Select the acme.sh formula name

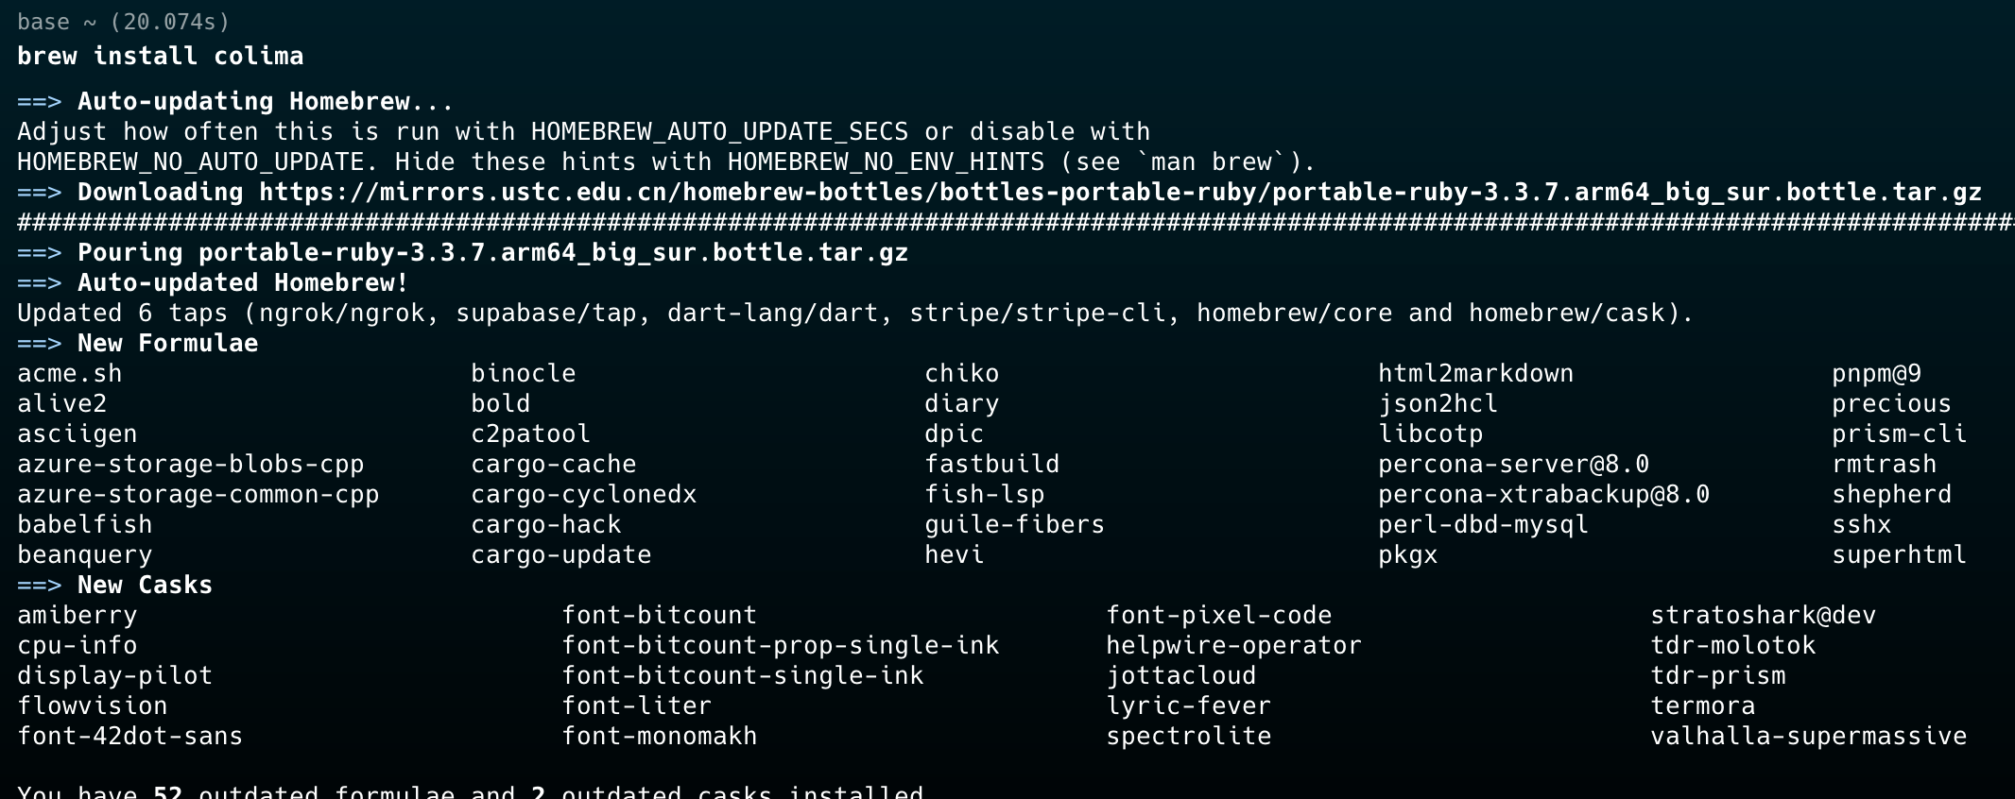tap(70, 373)
